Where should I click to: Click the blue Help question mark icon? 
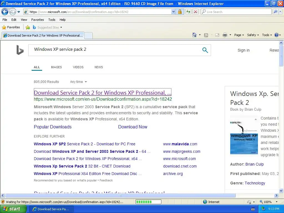coord(277,35)
